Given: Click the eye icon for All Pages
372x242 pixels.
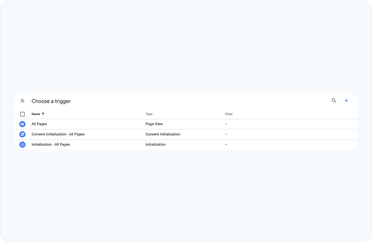Looking at the screenshot, I should pyautogui.click(x=22, y=124).
